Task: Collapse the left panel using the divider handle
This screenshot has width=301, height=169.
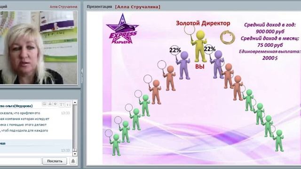Action: (82, 76)
